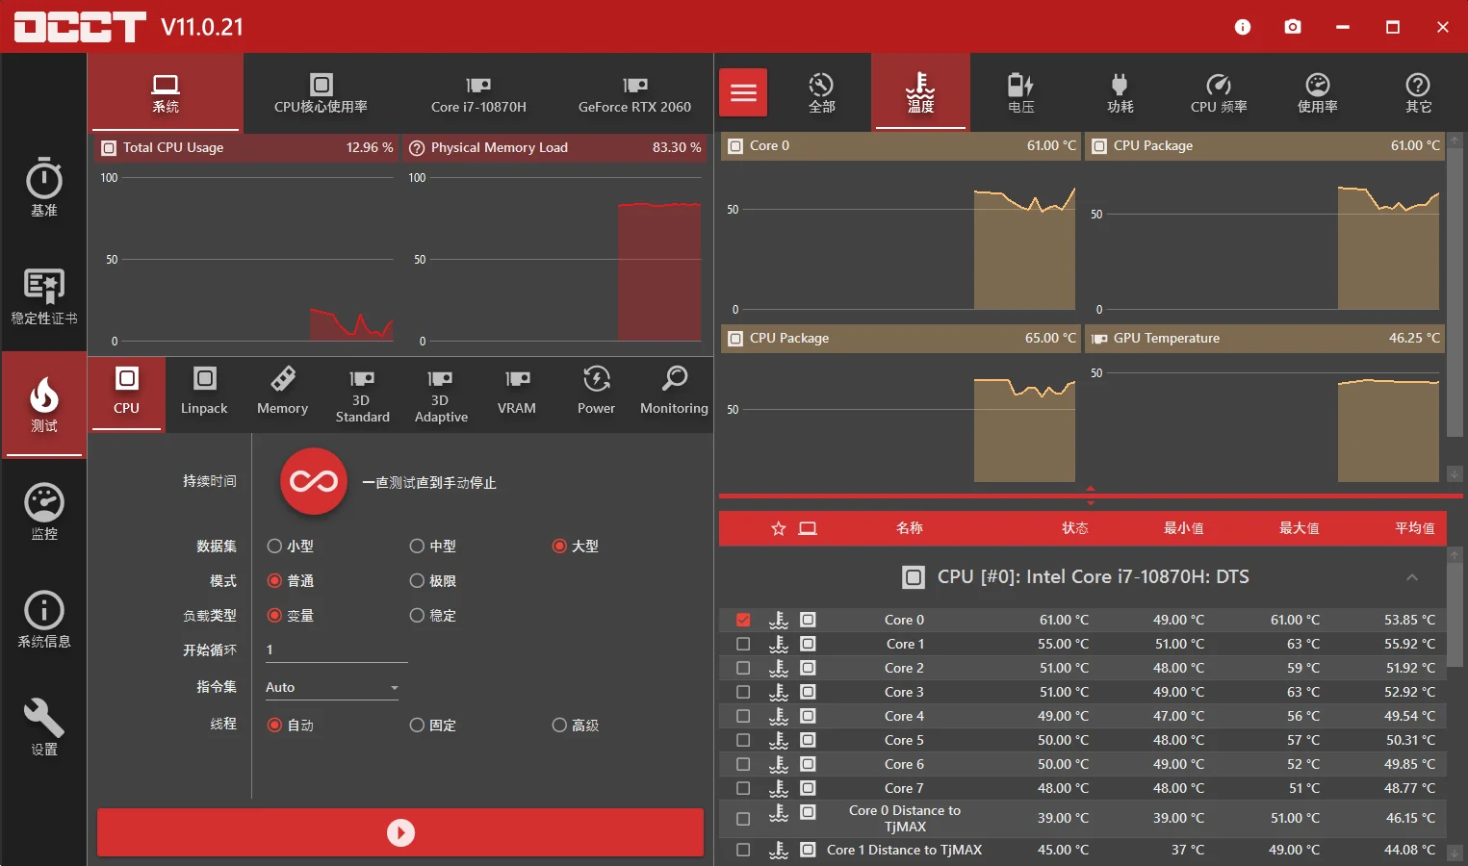Collapse the CPU [#0] Intel Core i7-10870H section
This screenshot has width=1468, height=866.
point(1411,577)
